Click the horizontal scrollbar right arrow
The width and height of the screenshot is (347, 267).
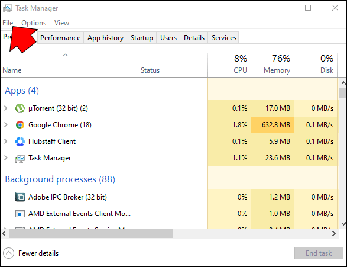[x=334, y=233]
